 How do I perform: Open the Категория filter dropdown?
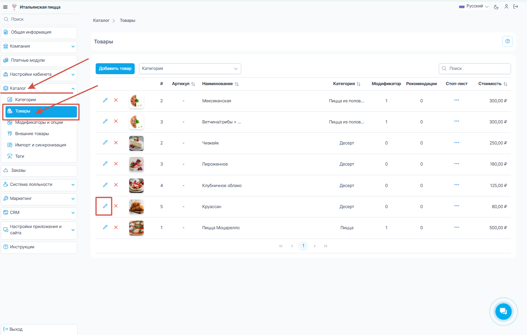pos(190,68)
